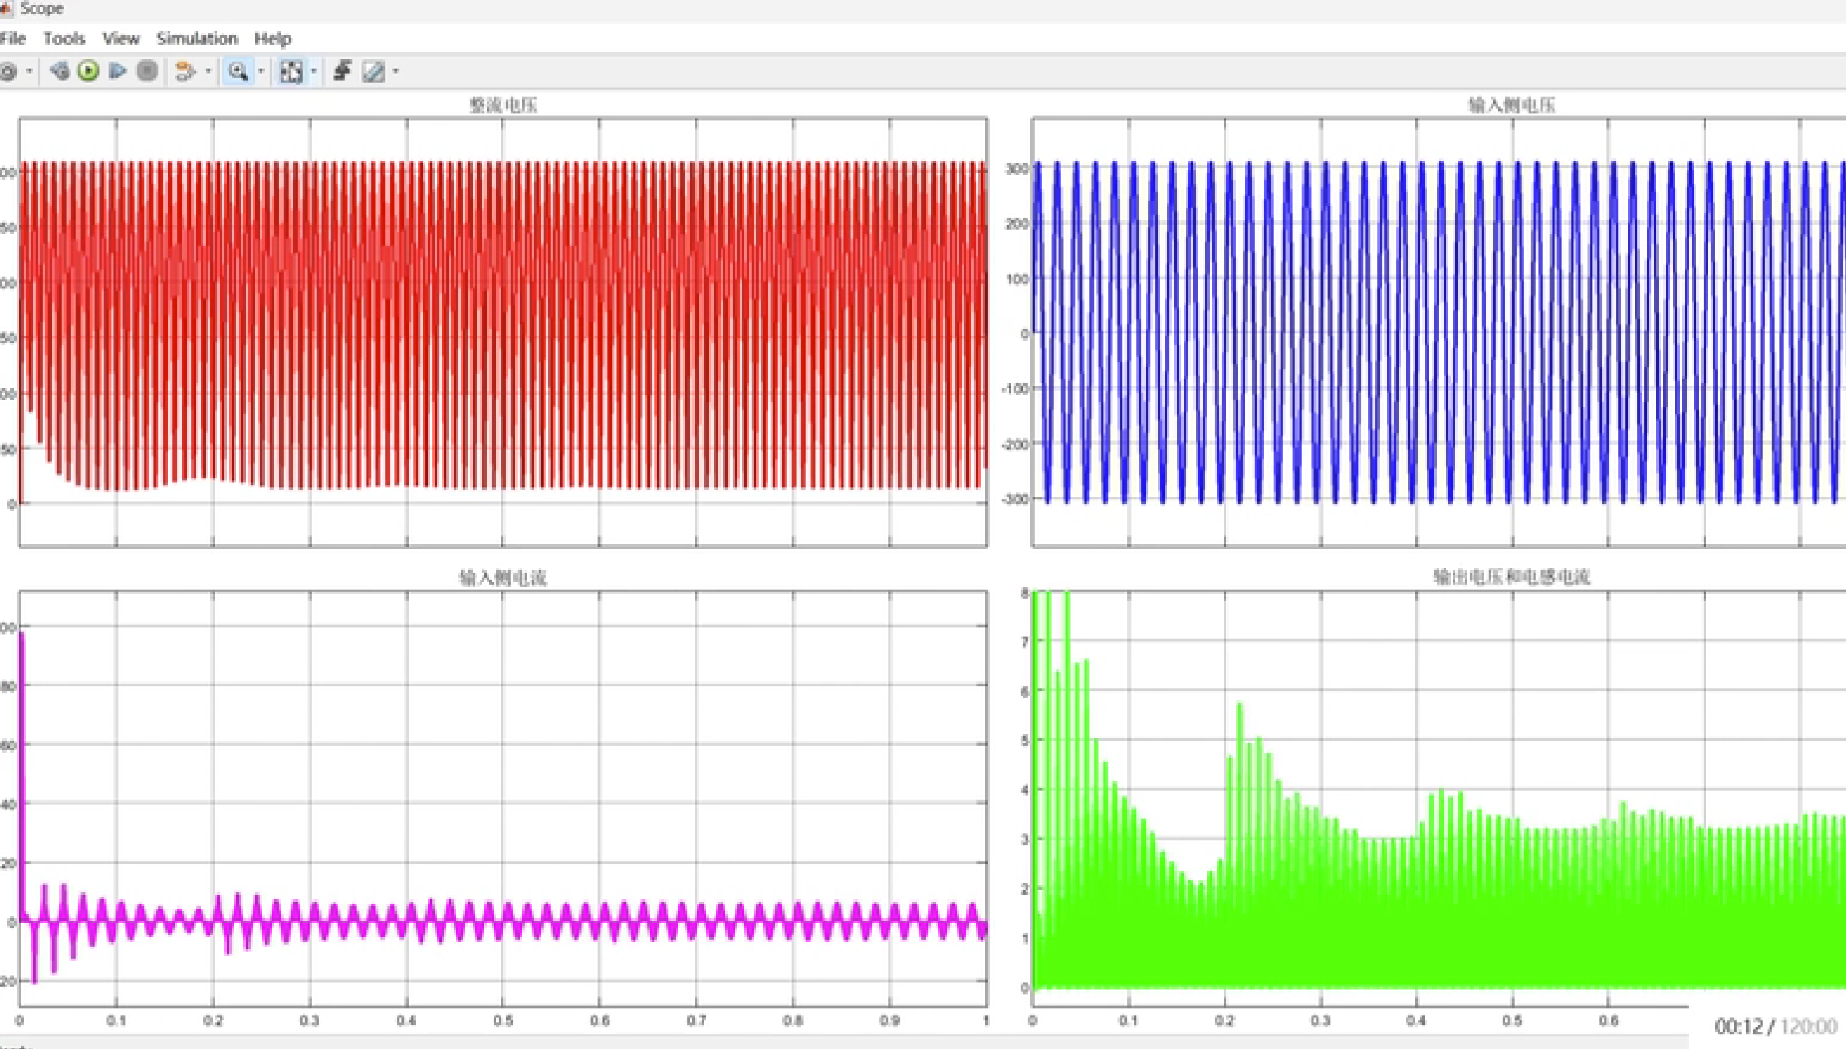Select the green output waveform plot
This screenshot has height=1049, width=1846.
coord(1439,798)
